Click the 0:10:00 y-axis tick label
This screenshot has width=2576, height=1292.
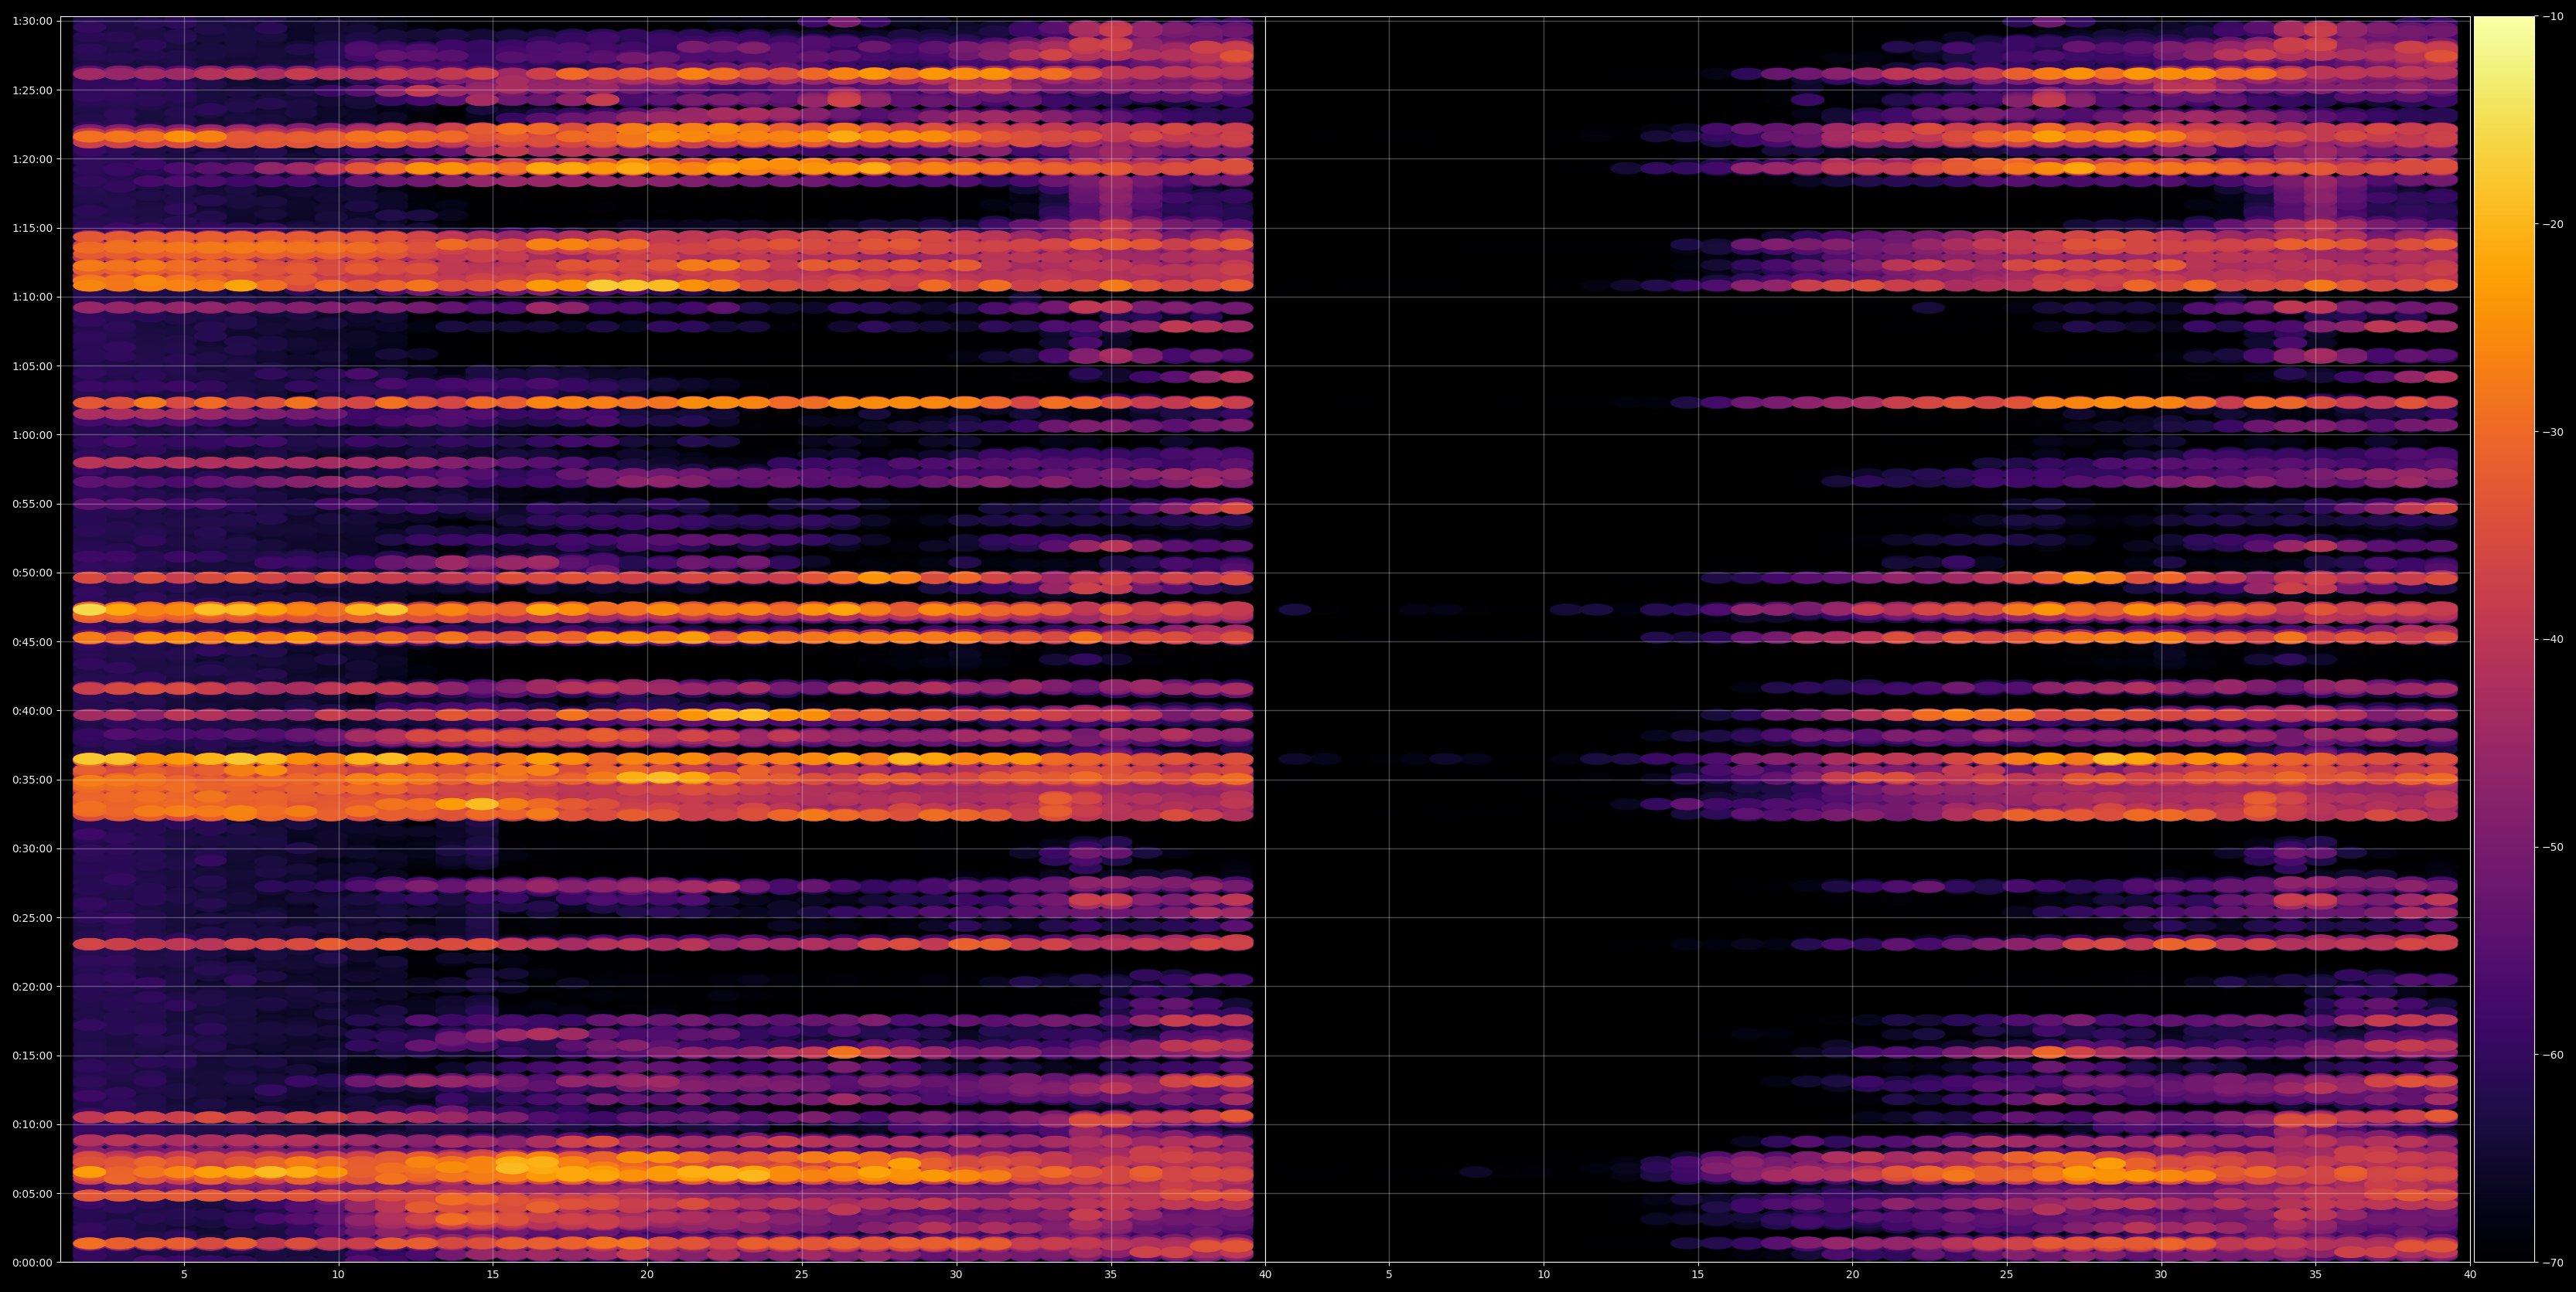coord(32,1124)
